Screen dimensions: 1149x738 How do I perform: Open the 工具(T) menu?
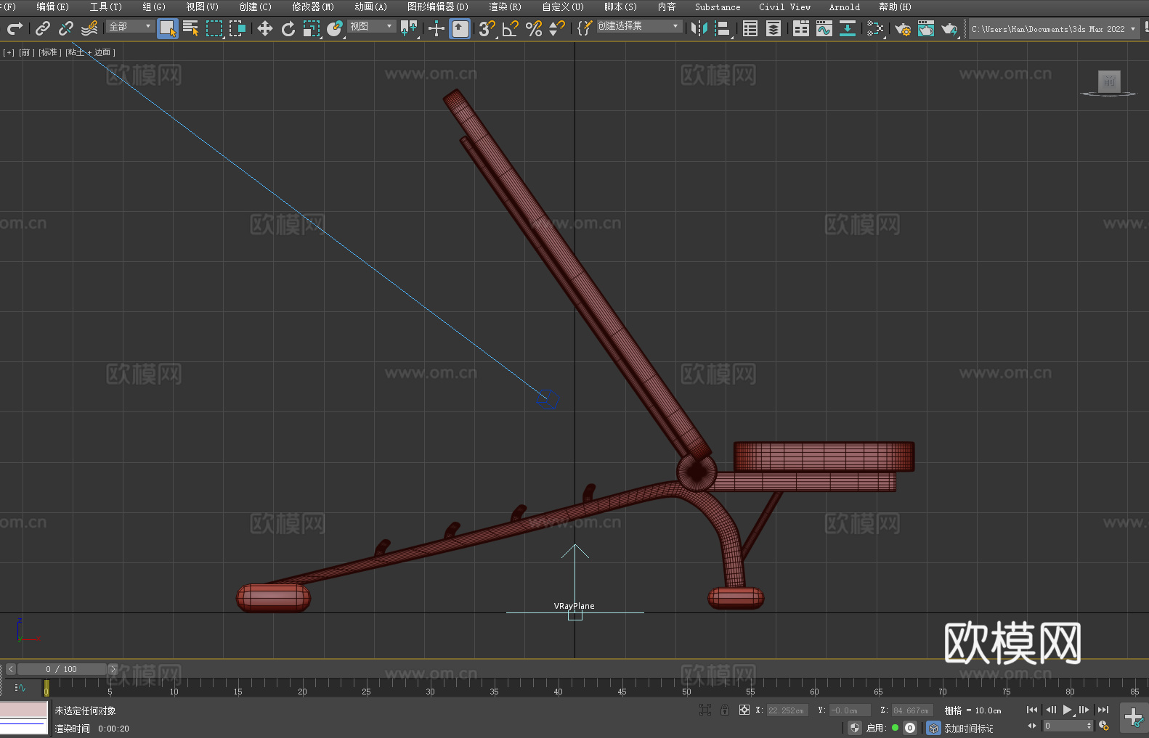(105, 7)
